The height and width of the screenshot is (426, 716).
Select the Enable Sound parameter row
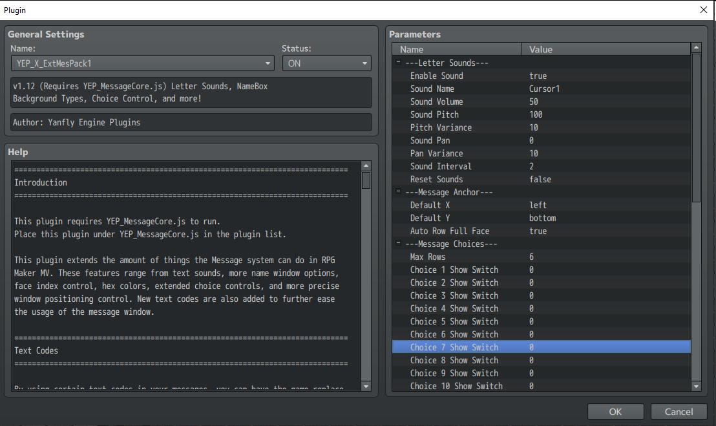coord(541,76)
